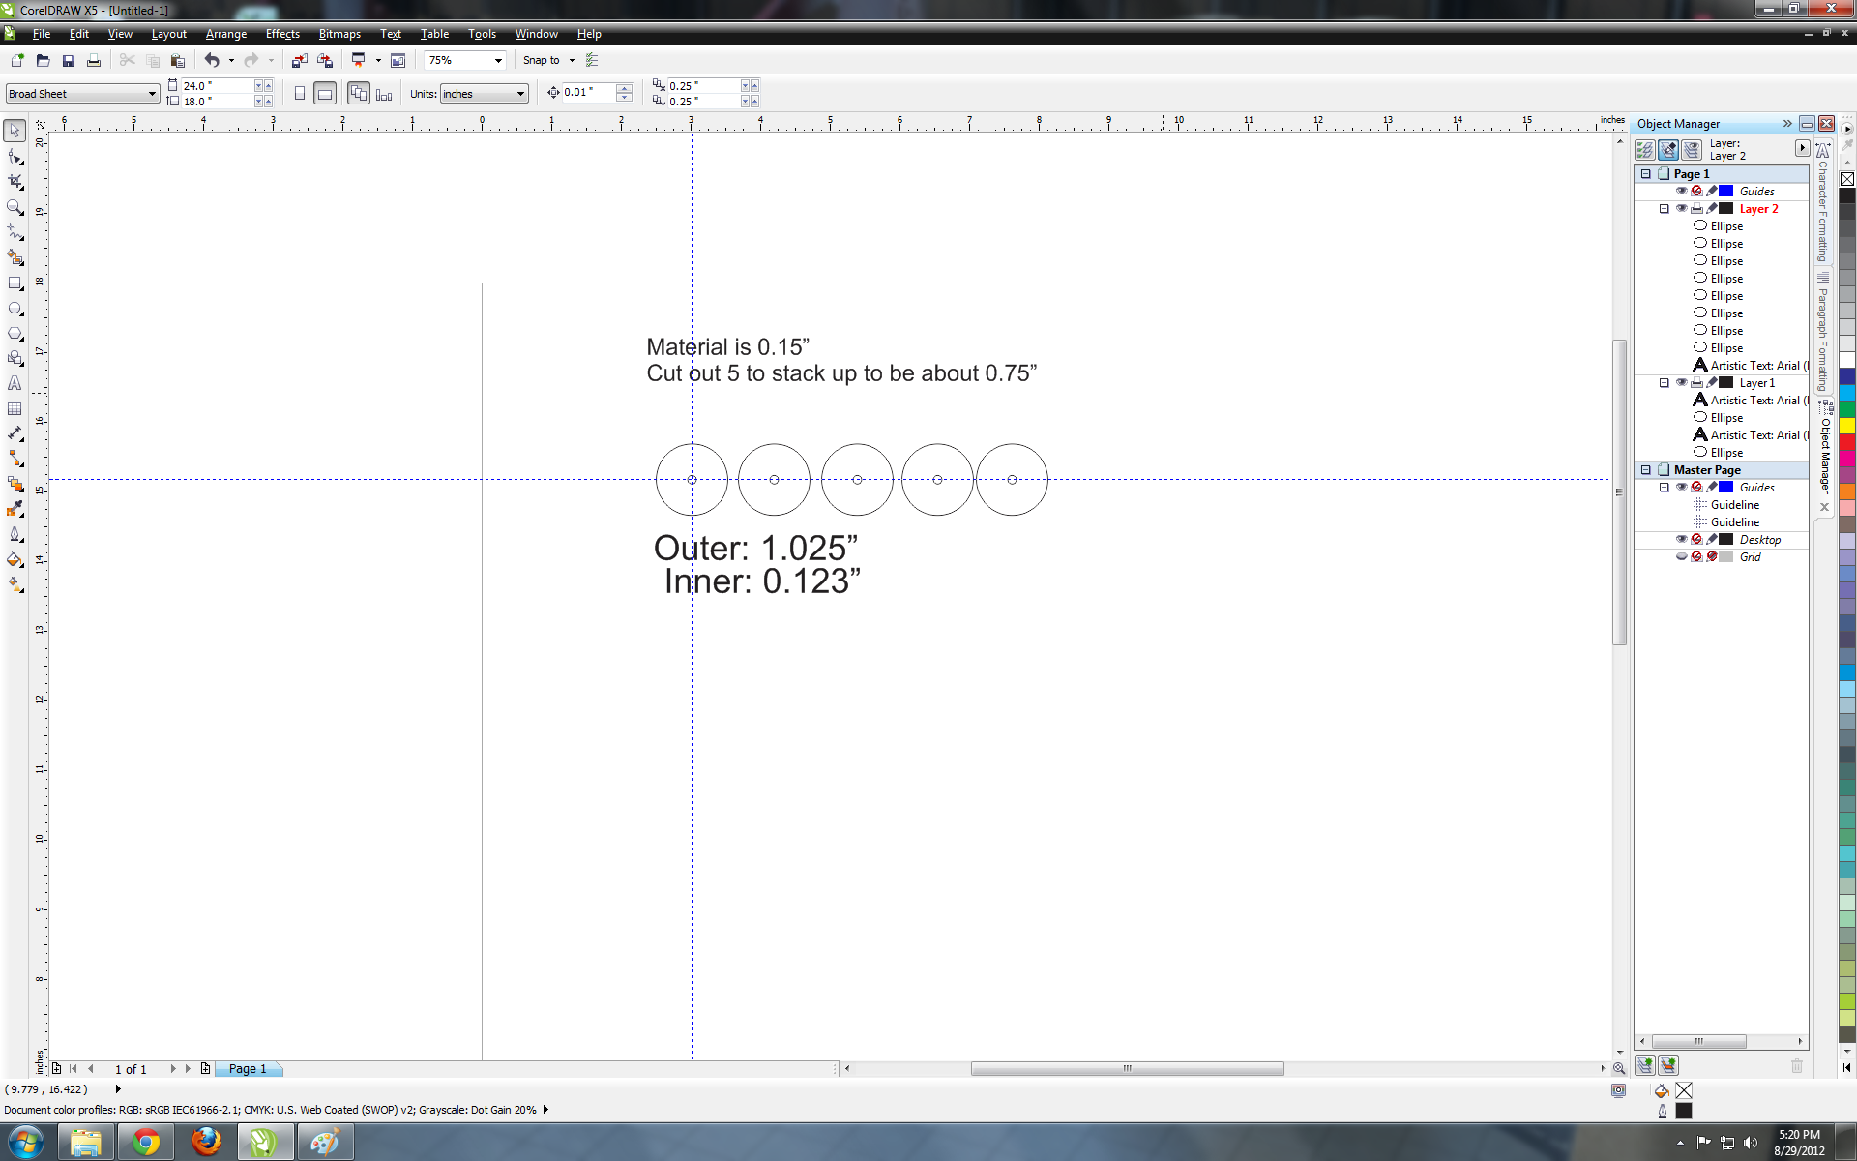Create a new document

[x=17, y=60]
